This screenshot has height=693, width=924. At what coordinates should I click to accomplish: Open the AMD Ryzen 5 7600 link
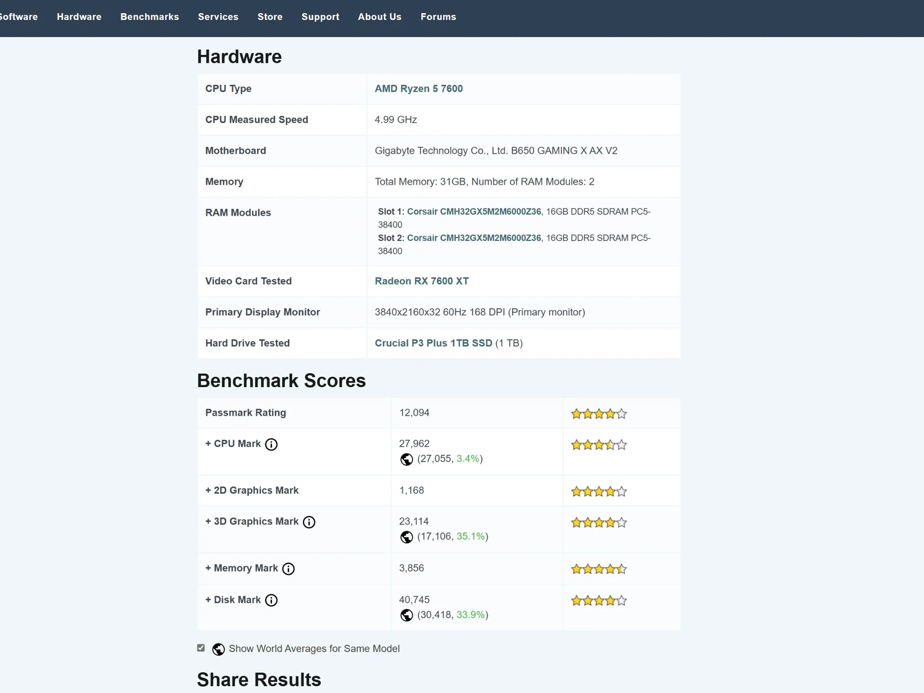click(x=419, y=88)
